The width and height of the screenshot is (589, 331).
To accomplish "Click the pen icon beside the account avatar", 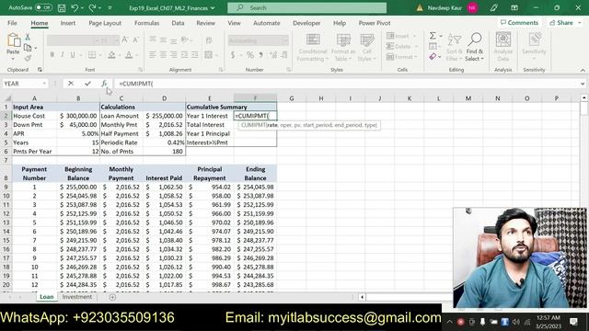I will 493,8.
